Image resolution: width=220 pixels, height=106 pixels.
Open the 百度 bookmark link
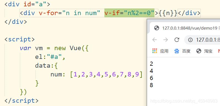click(186, 51)
